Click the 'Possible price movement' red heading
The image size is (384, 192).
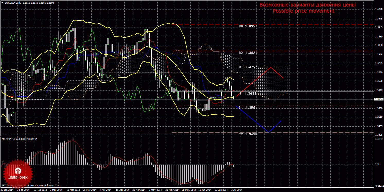coord(303,11)
